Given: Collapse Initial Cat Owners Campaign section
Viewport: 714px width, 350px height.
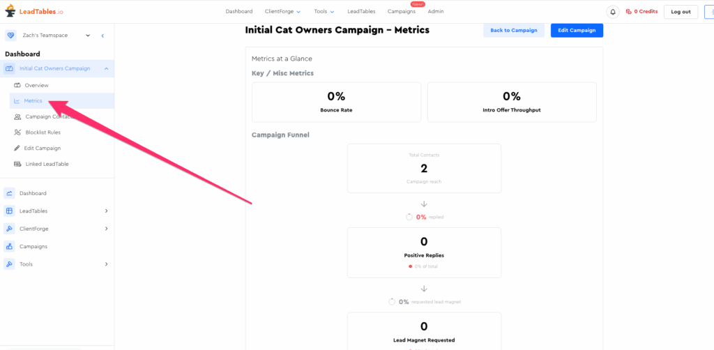Looking at the screenshot, I should click(106, 68).
